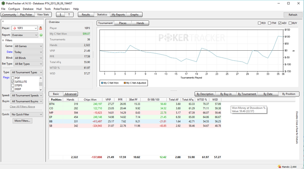Click the My C Net Adjusted legend swatch
The height and width of the screenshot is (169, 304).
click(x=125, y=83)
